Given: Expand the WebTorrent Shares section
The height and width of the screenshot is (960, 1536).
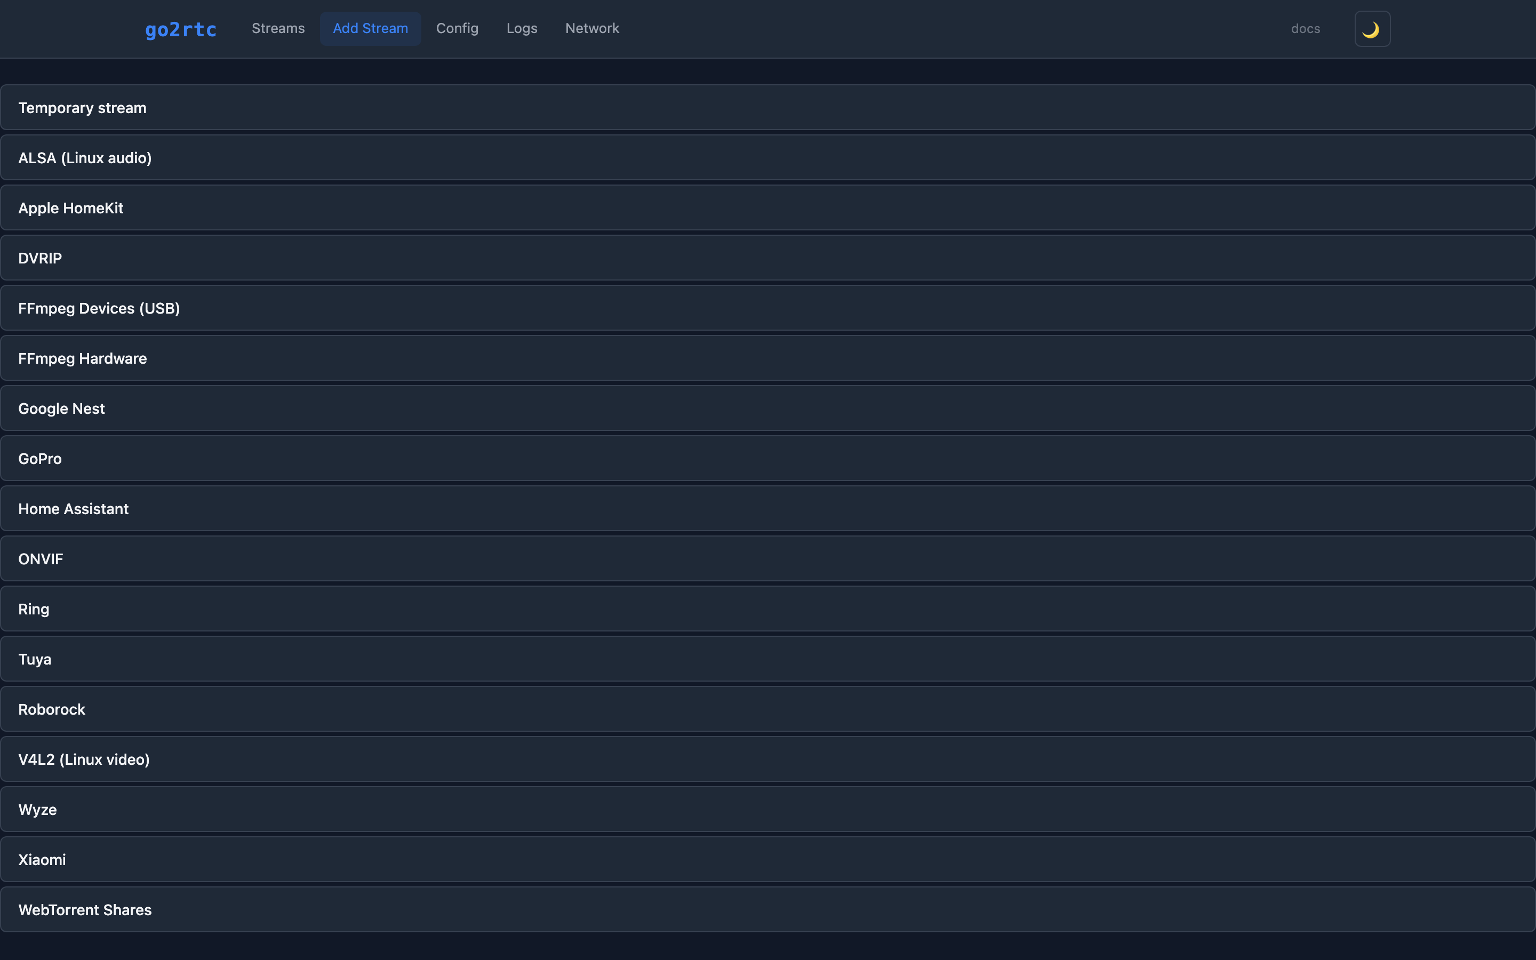Looking at the screenshot, I should click(x=768, y=910).
